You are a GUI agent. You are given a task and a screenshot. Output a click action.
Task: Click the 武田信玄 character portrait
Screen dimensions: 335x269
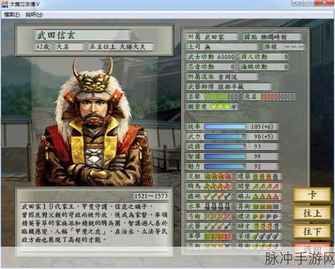(x=94, y=122)
